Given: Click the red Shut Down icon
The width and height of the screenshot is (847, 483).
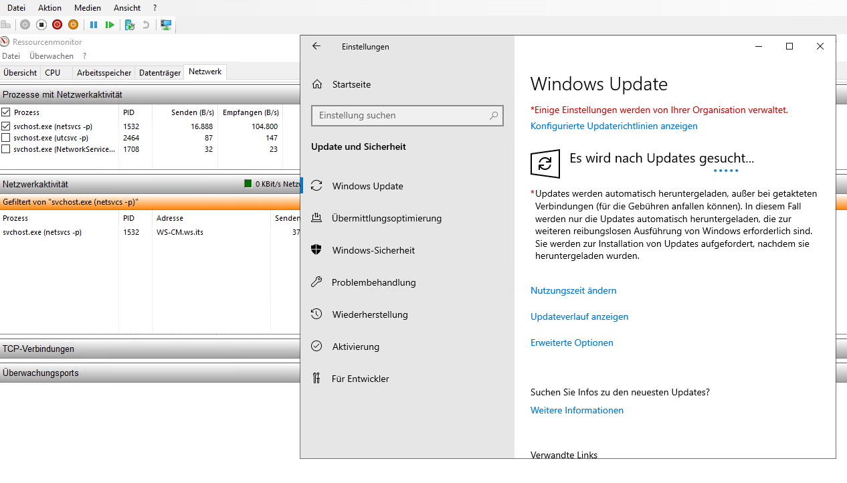Looking at the screenshot, I should pyautogui.click(x=57, y=25).
